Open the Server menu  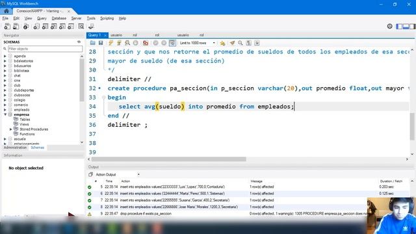(x=77, y=18)
